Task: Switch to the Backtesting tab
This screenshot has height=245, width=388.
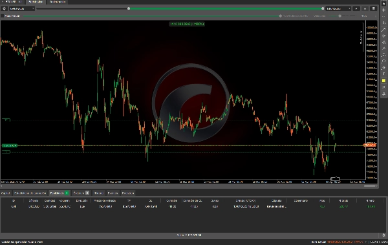Action: (x=36, y=2)
